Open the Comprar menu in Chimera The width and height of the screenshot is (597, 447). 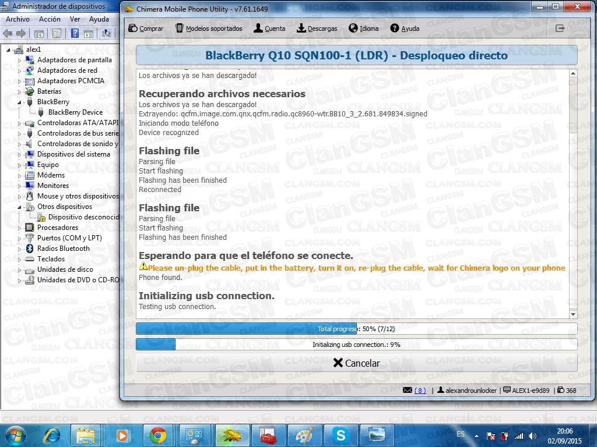click(146, 29)
